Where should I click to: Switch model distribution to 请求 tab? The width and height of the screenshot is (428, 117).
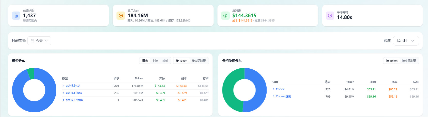click(145, 61)
